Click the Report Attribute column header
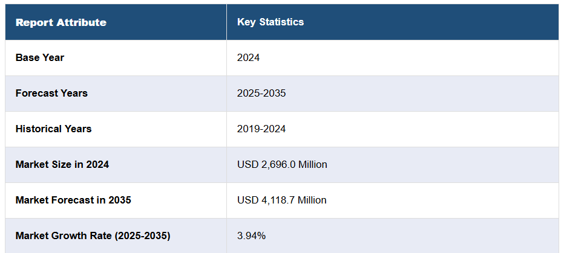Viewport: 561px width, 253px height. (x=61, y=22)
